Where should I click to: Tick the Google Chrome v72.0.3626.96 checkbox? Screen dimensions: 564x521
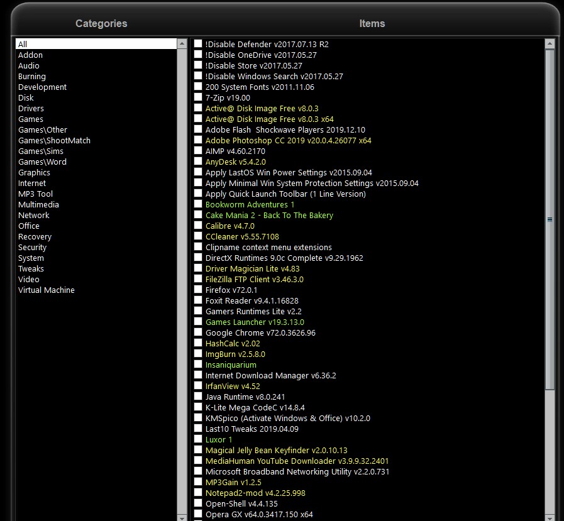[198, 332]
